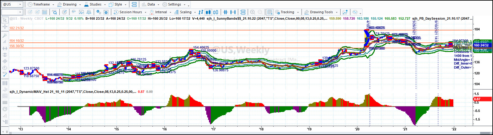The image size is (493, 135).
Task: Open the Settings menu
Action: 174,4
